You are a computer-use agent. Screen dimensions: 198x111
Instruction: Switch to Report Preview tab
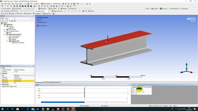click(x=56, y=82)
